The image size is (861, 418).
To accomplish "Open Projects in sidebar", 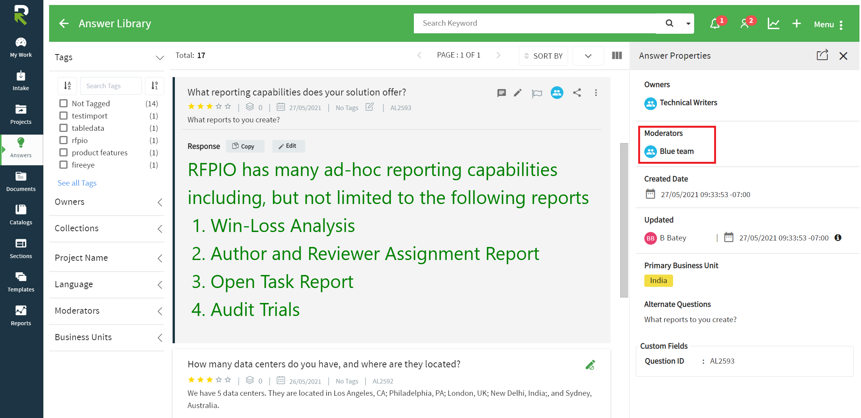I will coord(21,115).
